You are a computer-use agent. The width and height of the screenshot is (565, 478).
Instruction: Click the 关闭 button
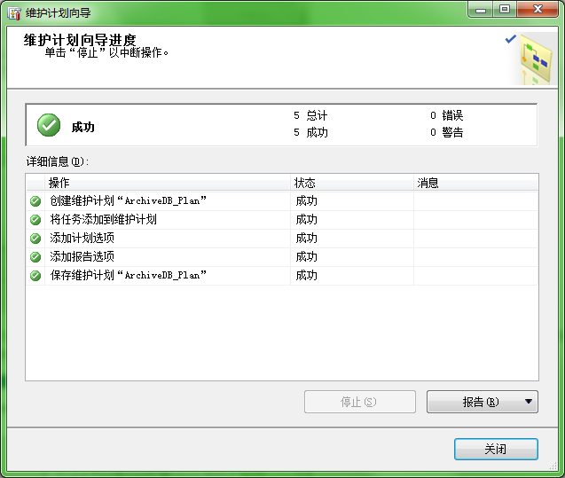coord(496,450)
